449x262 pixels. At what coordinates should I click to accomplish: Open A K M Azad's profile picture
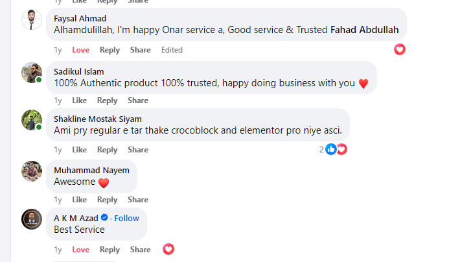tap(32, 219)
